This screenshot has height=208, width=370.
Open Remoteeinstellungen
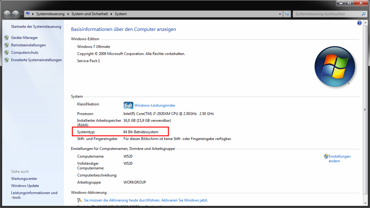coord(28,45)
